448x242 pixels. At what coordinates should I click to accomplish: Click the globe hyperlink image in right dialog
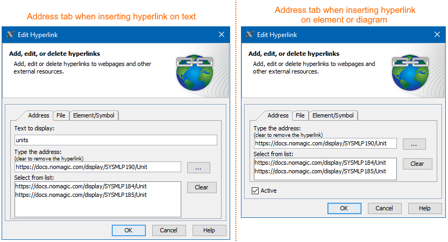[x=434, y=72]
